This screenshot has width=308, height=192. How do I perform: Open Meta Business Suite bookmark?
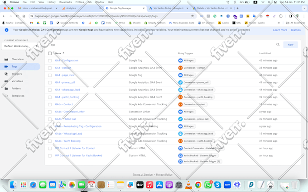(x=182, y=23)
